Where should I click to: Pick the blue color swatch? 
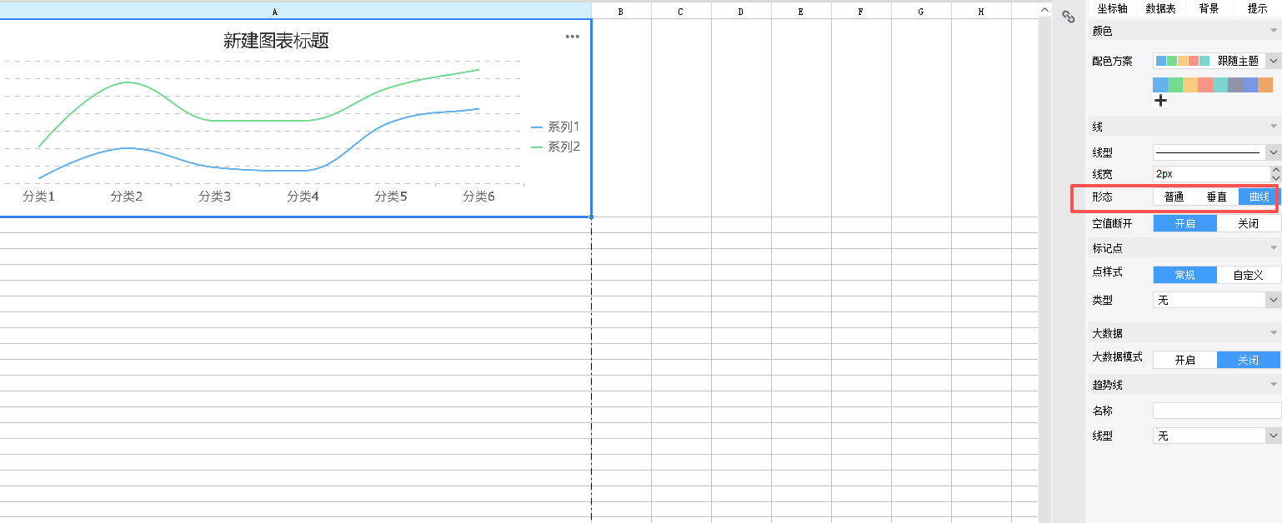pyautogui.click(x=1160, y=85)
